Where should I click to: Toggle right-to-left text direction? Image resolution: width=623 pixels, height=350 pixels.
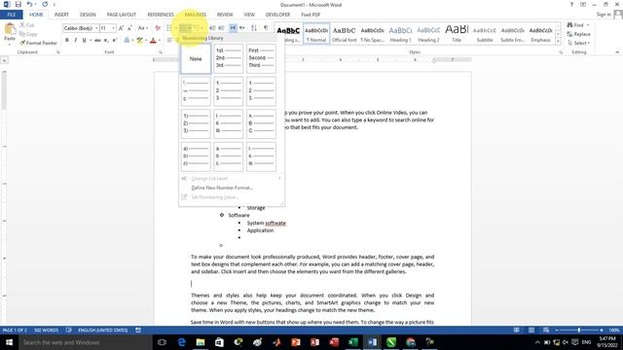[242, 28]
